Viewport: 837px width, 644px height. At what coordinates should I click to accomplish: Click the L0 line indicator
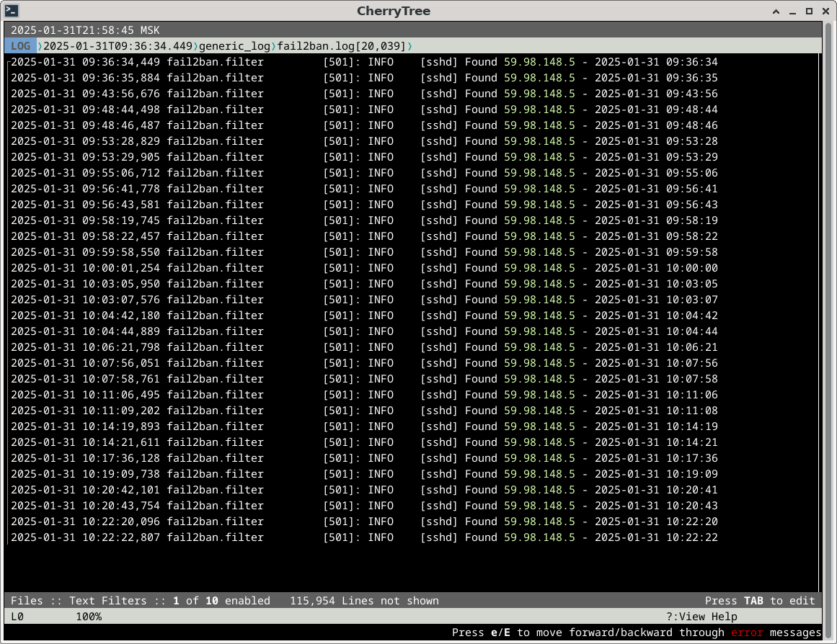18,617
